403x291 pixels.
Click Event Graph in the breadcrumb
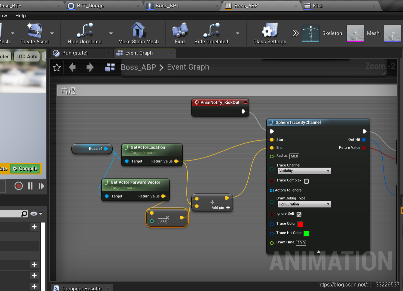[188, 67]
